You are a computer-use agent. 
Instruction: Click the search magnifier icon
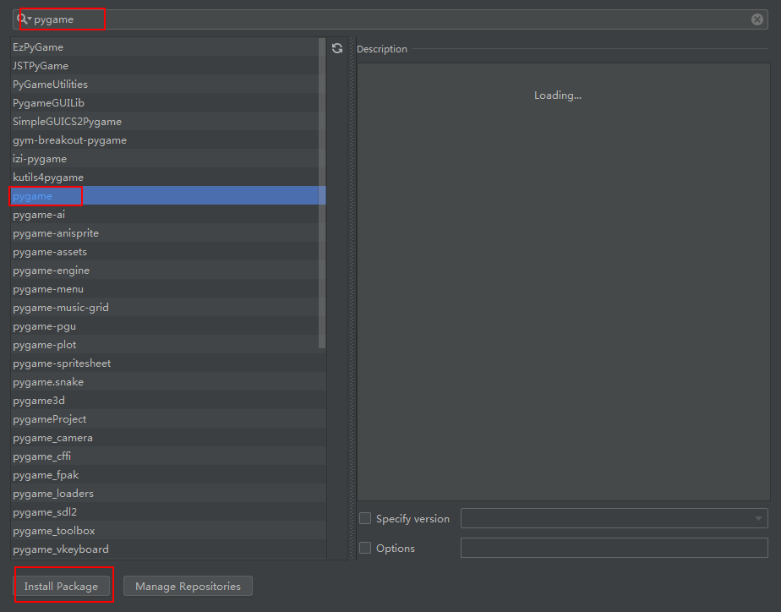pyautogui.click(x=23, y=19)
